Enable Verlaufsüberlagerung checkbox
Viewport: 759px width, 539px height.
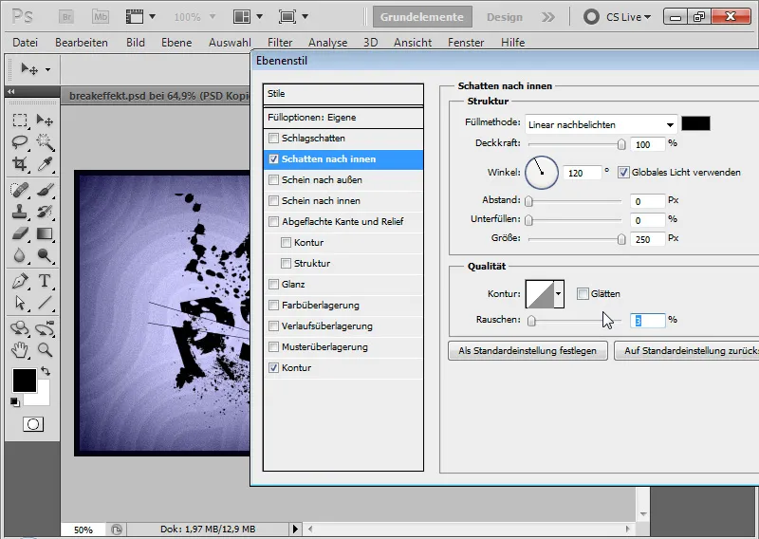(274, 325)
